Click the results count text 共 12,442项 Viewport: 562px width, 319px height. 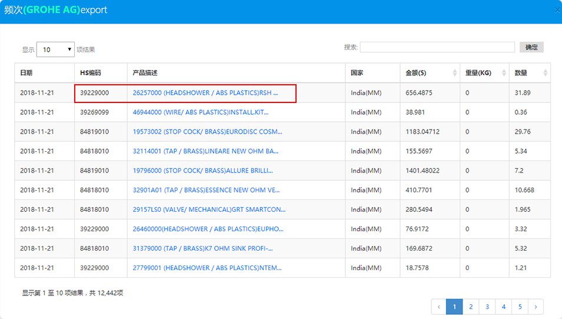pyautogui.click(x=106, y=293)
